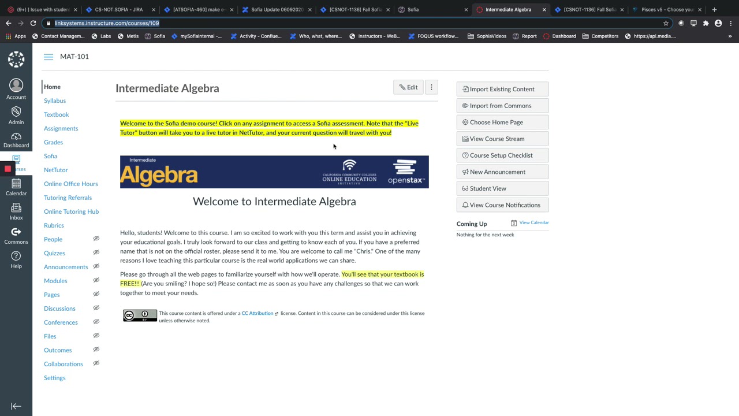Viewport: 739px width, 416px height.
Task: Click View Course Notifications button
Action: click(502, 205)
